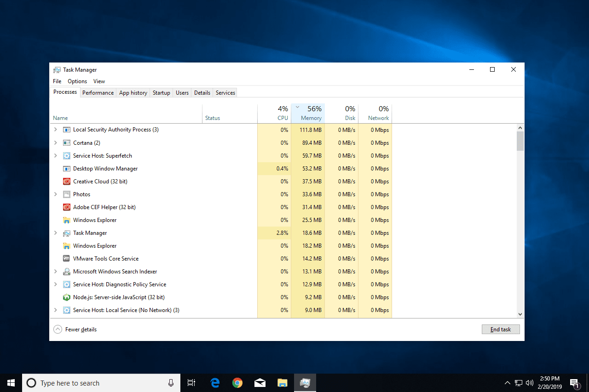
Task: Click the volume speaker tray icon
Action: [x=530, y=383]
